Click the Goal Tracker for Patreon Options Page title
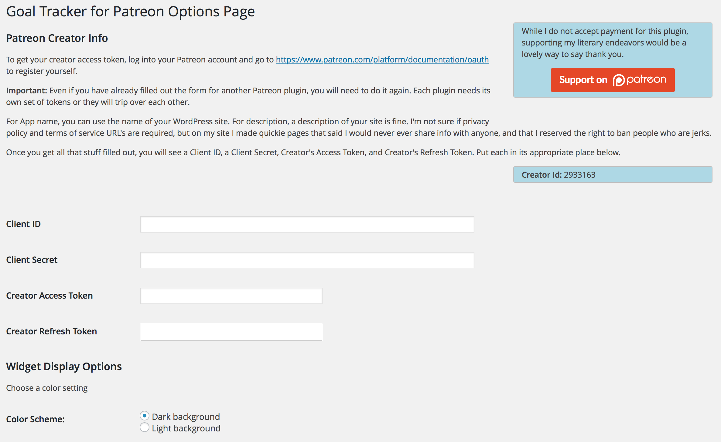 pyautogui.click(x=131, y=12)
